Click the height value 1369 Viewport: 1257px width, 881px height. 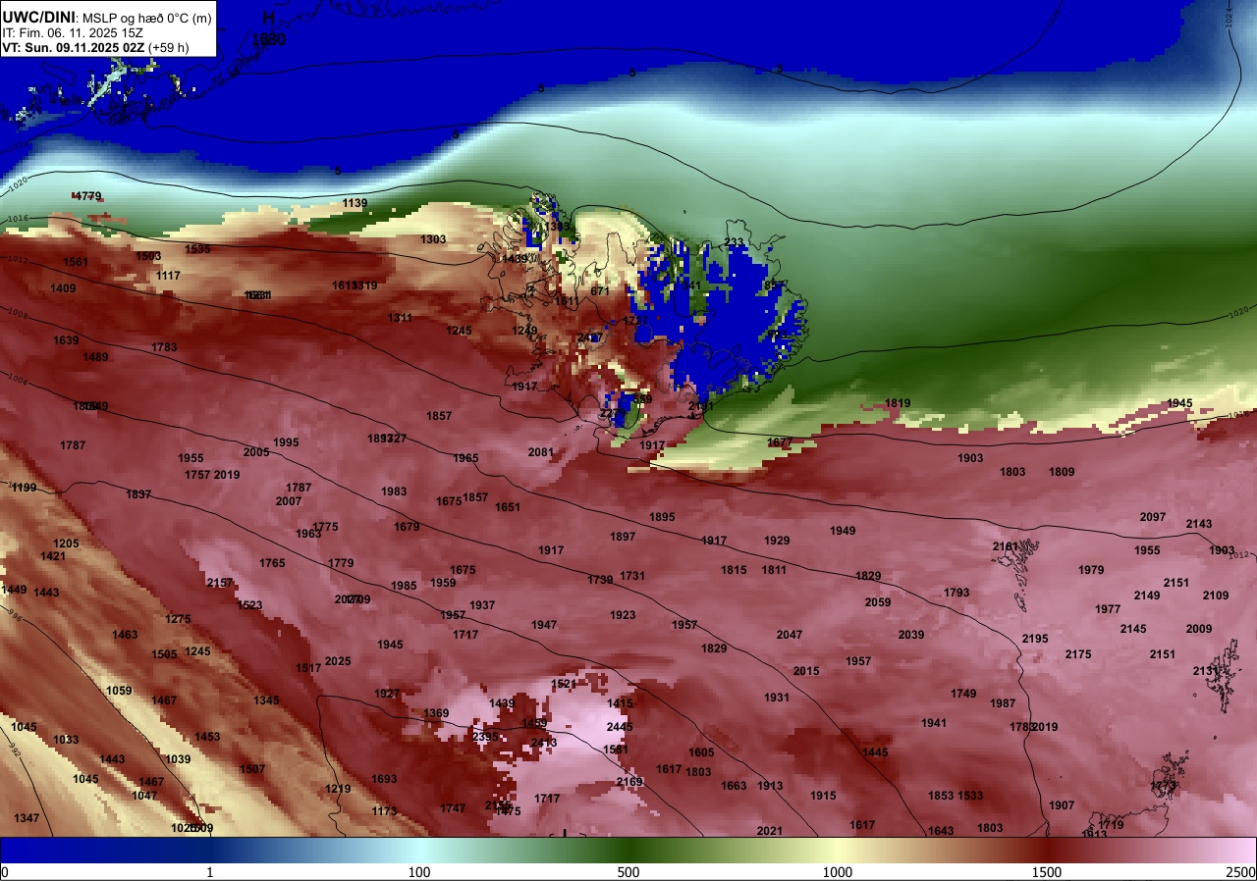(x=436, y=713)
